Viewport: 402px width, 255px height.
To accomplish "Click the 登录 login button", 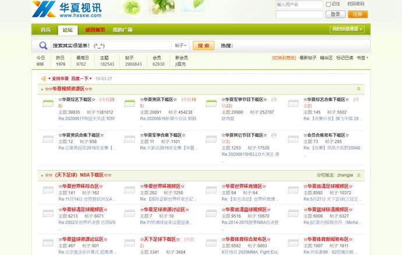I will tap(336, 15).
